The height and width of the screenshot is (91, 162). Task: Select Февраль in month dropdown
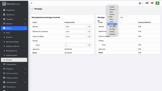[x=112, y=9]
